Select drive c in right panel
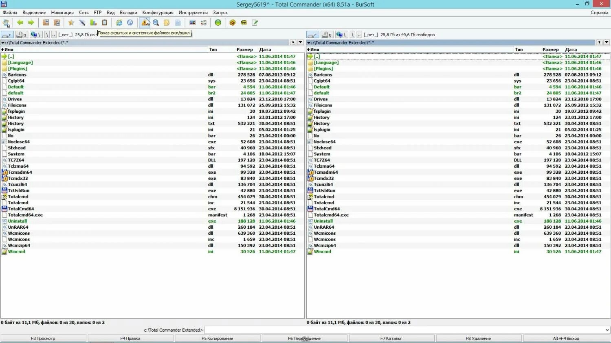This screenshot has height=343, width=611. click(313, 35)
